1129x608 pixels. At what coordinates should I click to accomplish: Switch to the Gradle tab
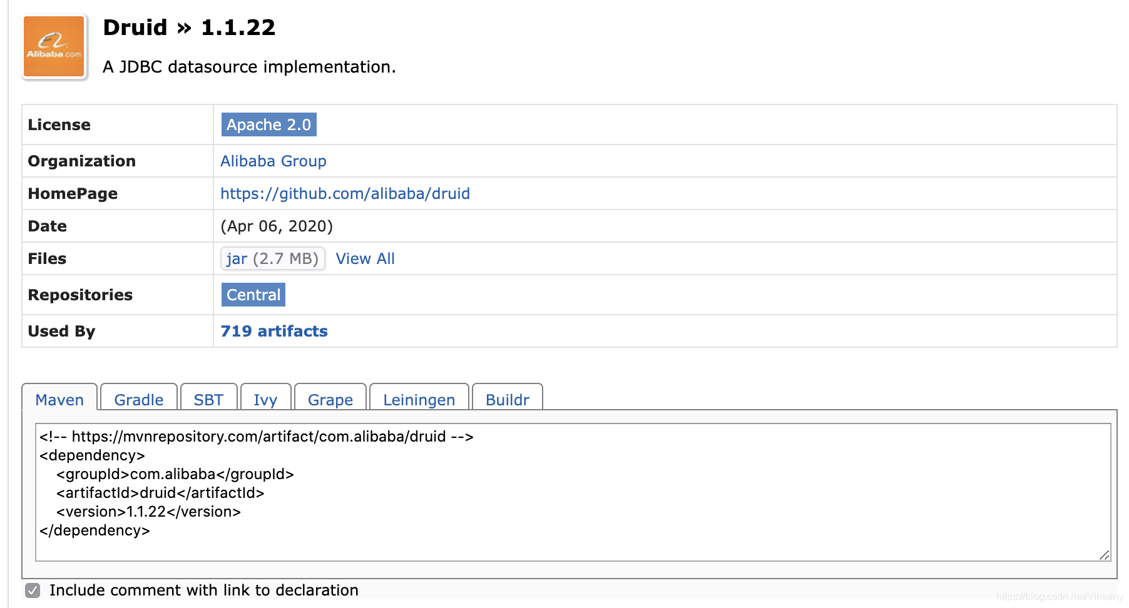(139, 399)
